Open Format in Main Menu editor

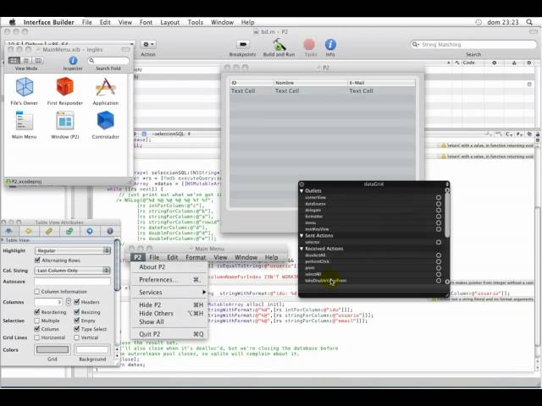196,257
